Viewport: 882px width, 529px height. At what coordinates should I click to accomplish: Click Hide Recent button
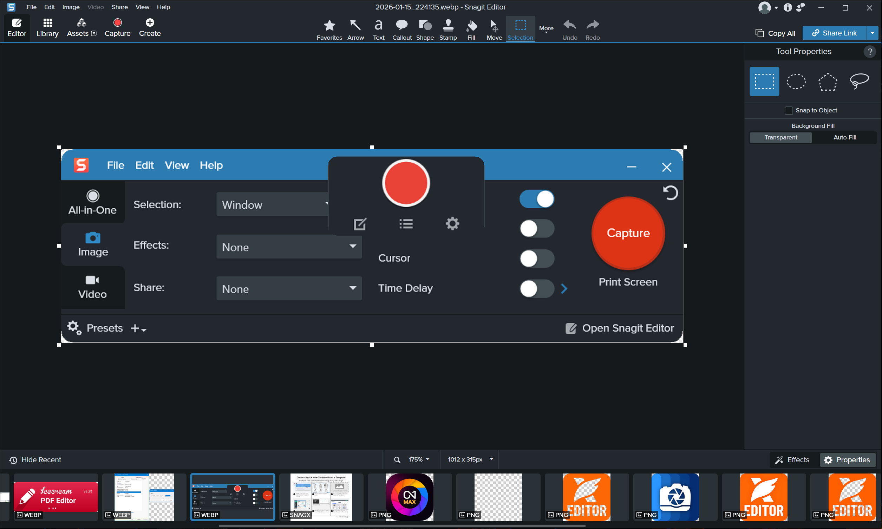[35, 460]
